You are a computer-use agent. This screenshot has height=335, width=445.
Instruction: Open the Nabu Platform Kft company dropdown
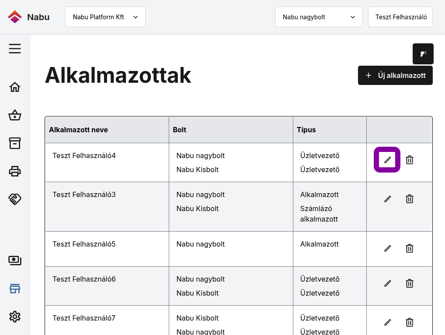105,17
